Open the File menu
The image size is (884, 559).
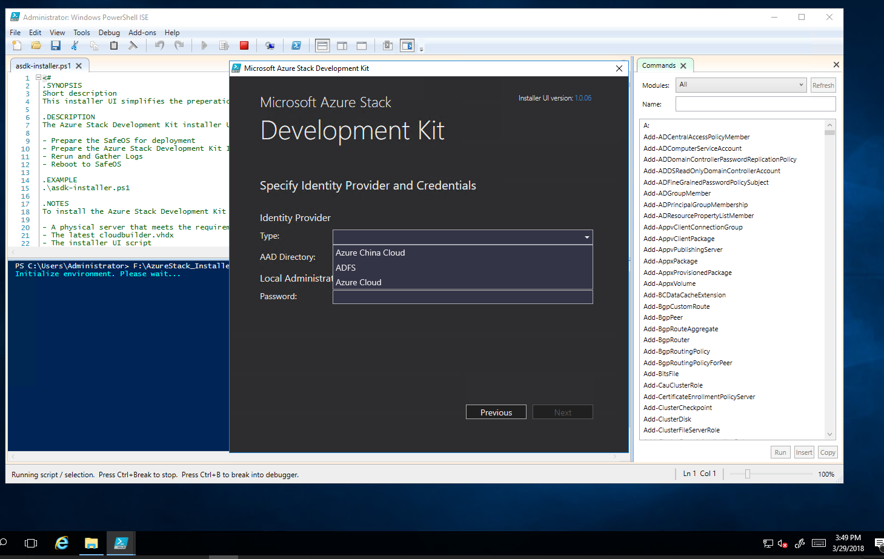[15, 33]
